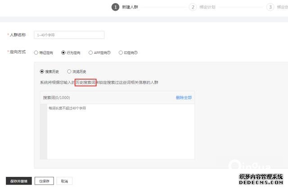Click the help icon beside ID定向
Image resolution: width=288 pixels, height=189 pixels.
tap(136, 53)
